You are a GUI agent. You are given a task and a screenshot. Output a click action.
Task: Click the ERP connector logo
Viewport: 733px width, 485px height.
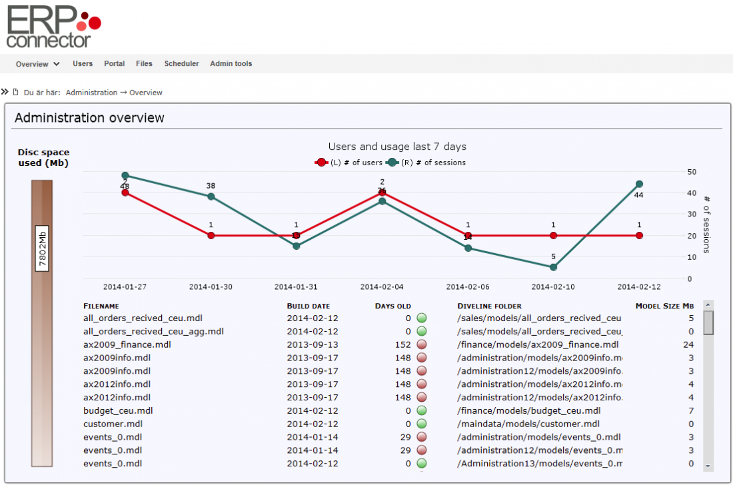pos(53,27)
